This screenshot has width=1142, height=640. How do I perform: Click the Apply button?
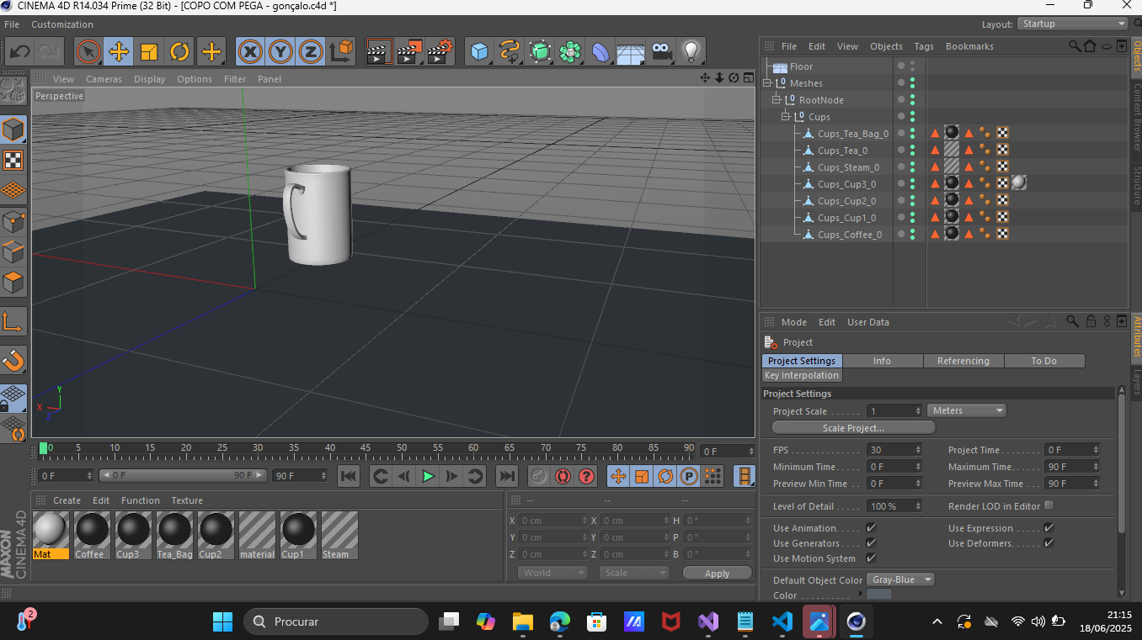(718, 573)
